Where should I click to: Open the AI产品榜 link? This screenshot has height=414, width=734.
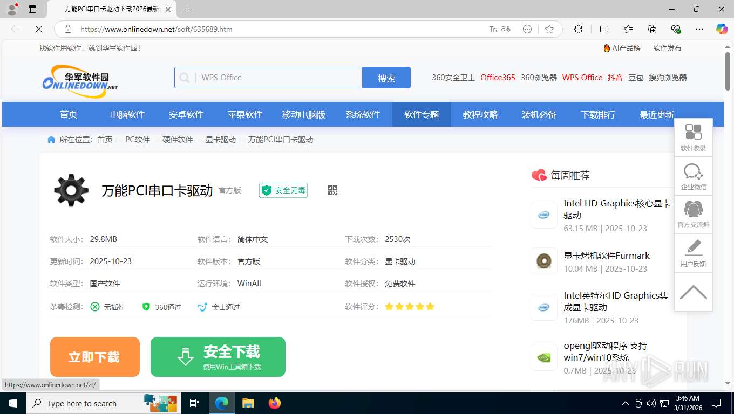point(622,48)
